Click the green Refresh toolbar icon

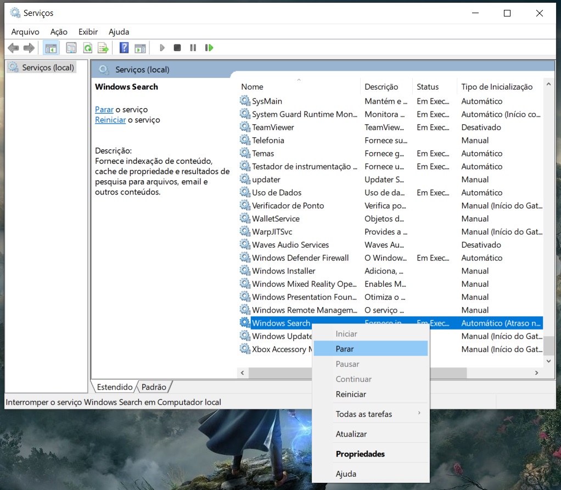pyautogui.click(x=88, y=48)
